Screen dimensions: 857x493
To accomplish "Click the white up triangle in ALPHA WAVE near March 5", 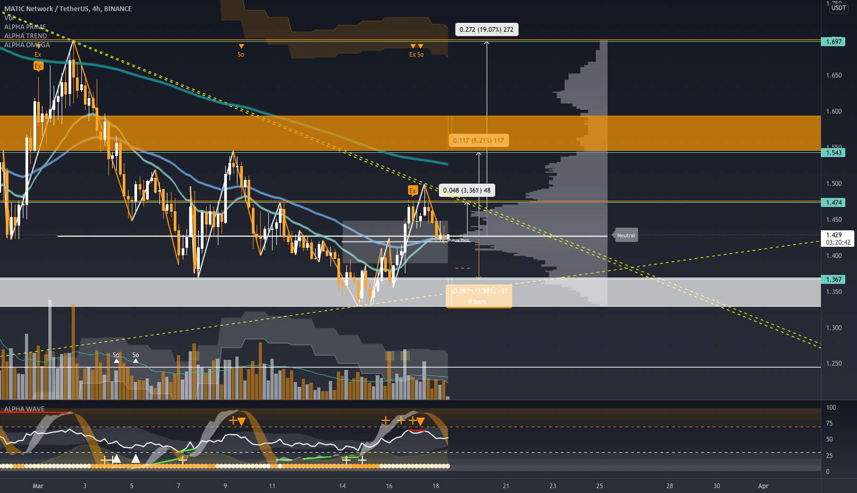I will 136,459.
